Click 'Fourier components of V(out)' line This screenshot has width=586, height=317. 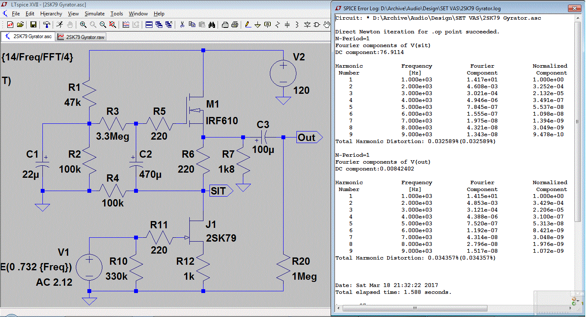383,162
